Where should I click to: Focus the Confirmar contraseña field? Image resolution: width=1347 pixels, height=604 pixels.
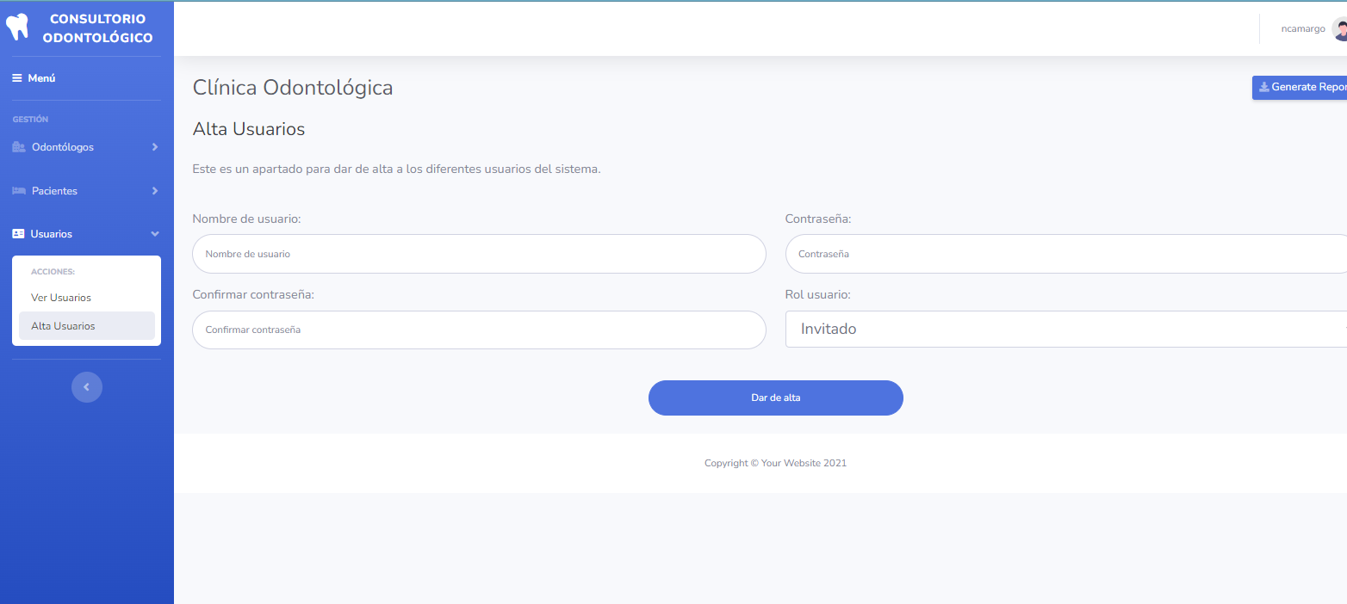pyautogui.click(x=479, y=330)
